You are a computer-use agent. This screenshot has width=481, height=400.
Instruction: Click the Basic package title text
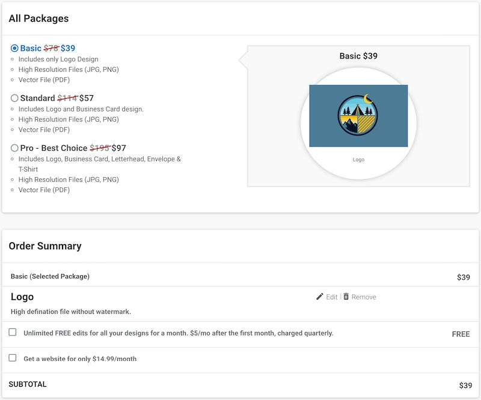pyautogui.click(x=31, y=48)
